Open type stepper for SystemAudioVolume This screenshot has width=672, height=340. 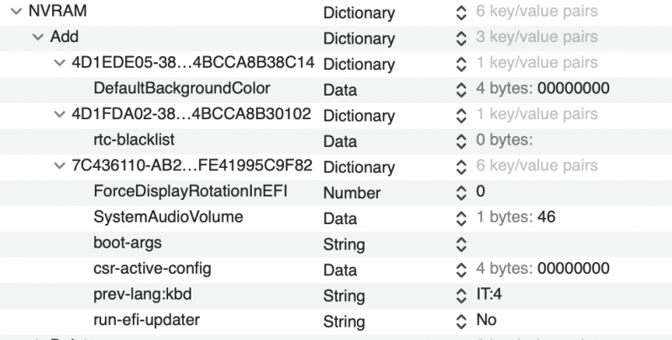click(459, 218)
